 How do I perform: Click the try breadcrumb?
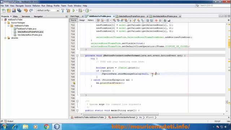pyautogui.click(x=140, y=117)
